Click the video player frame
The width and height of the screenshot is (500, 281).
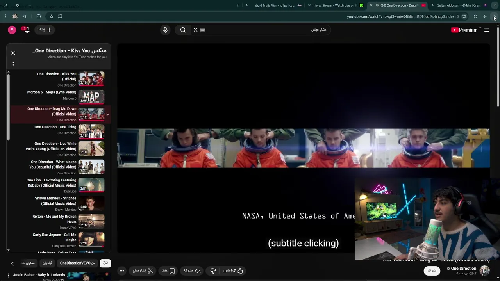[303, 148]
